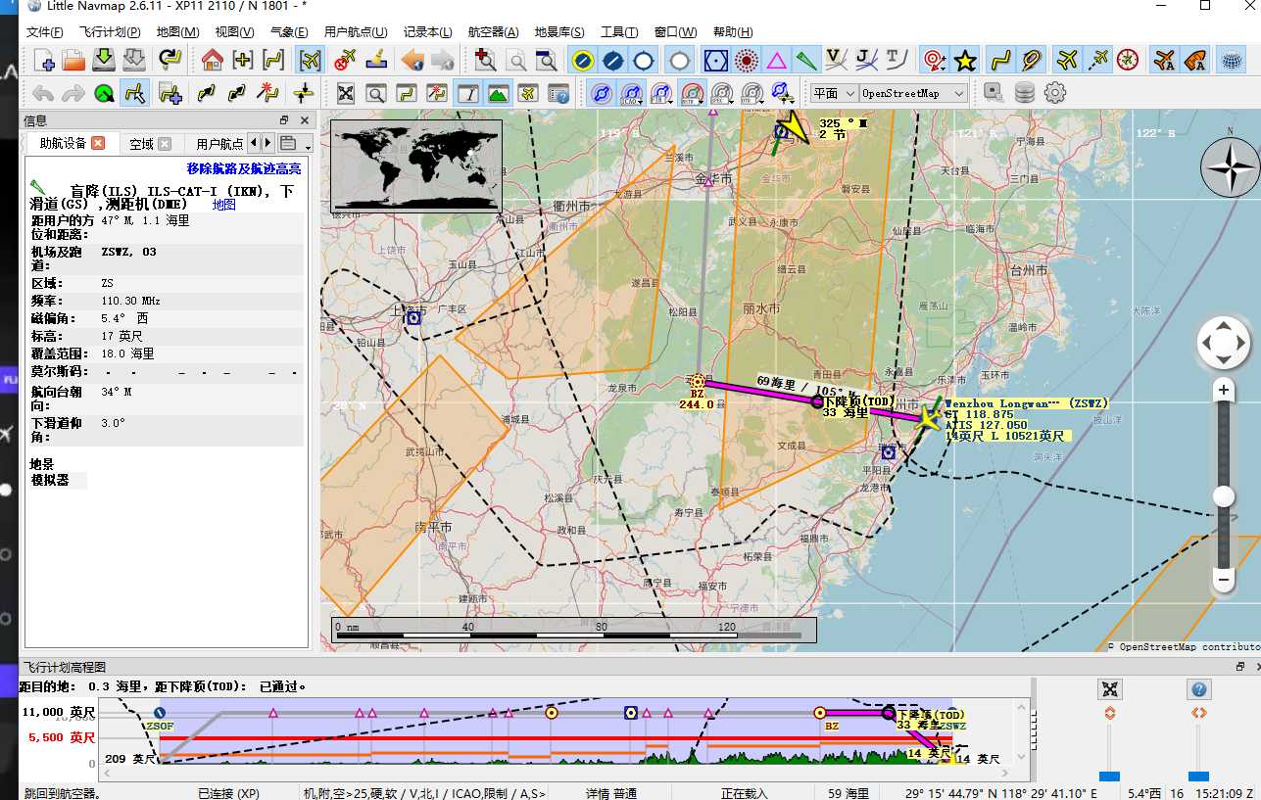
Task: Close the 助航设备 tab
Action: pyautogui.click(x=98, y=143)
